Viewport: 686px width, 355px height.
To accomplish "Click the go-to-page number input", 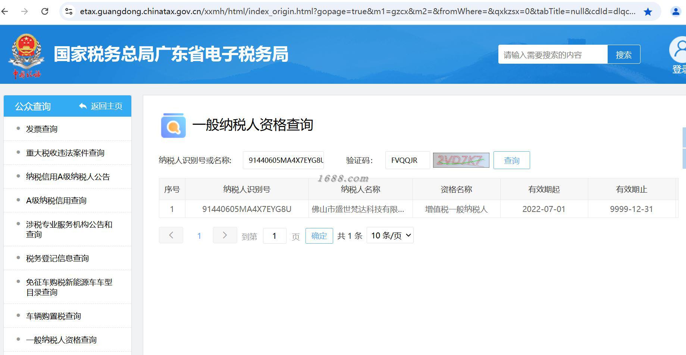I will click(x=275, y=236).
